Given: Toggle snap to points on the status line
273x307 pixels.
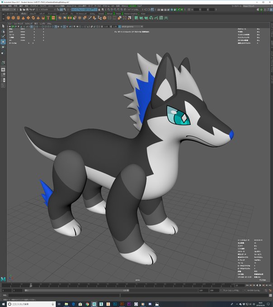Looking at the screenshot, I should [x=115, y=9].
